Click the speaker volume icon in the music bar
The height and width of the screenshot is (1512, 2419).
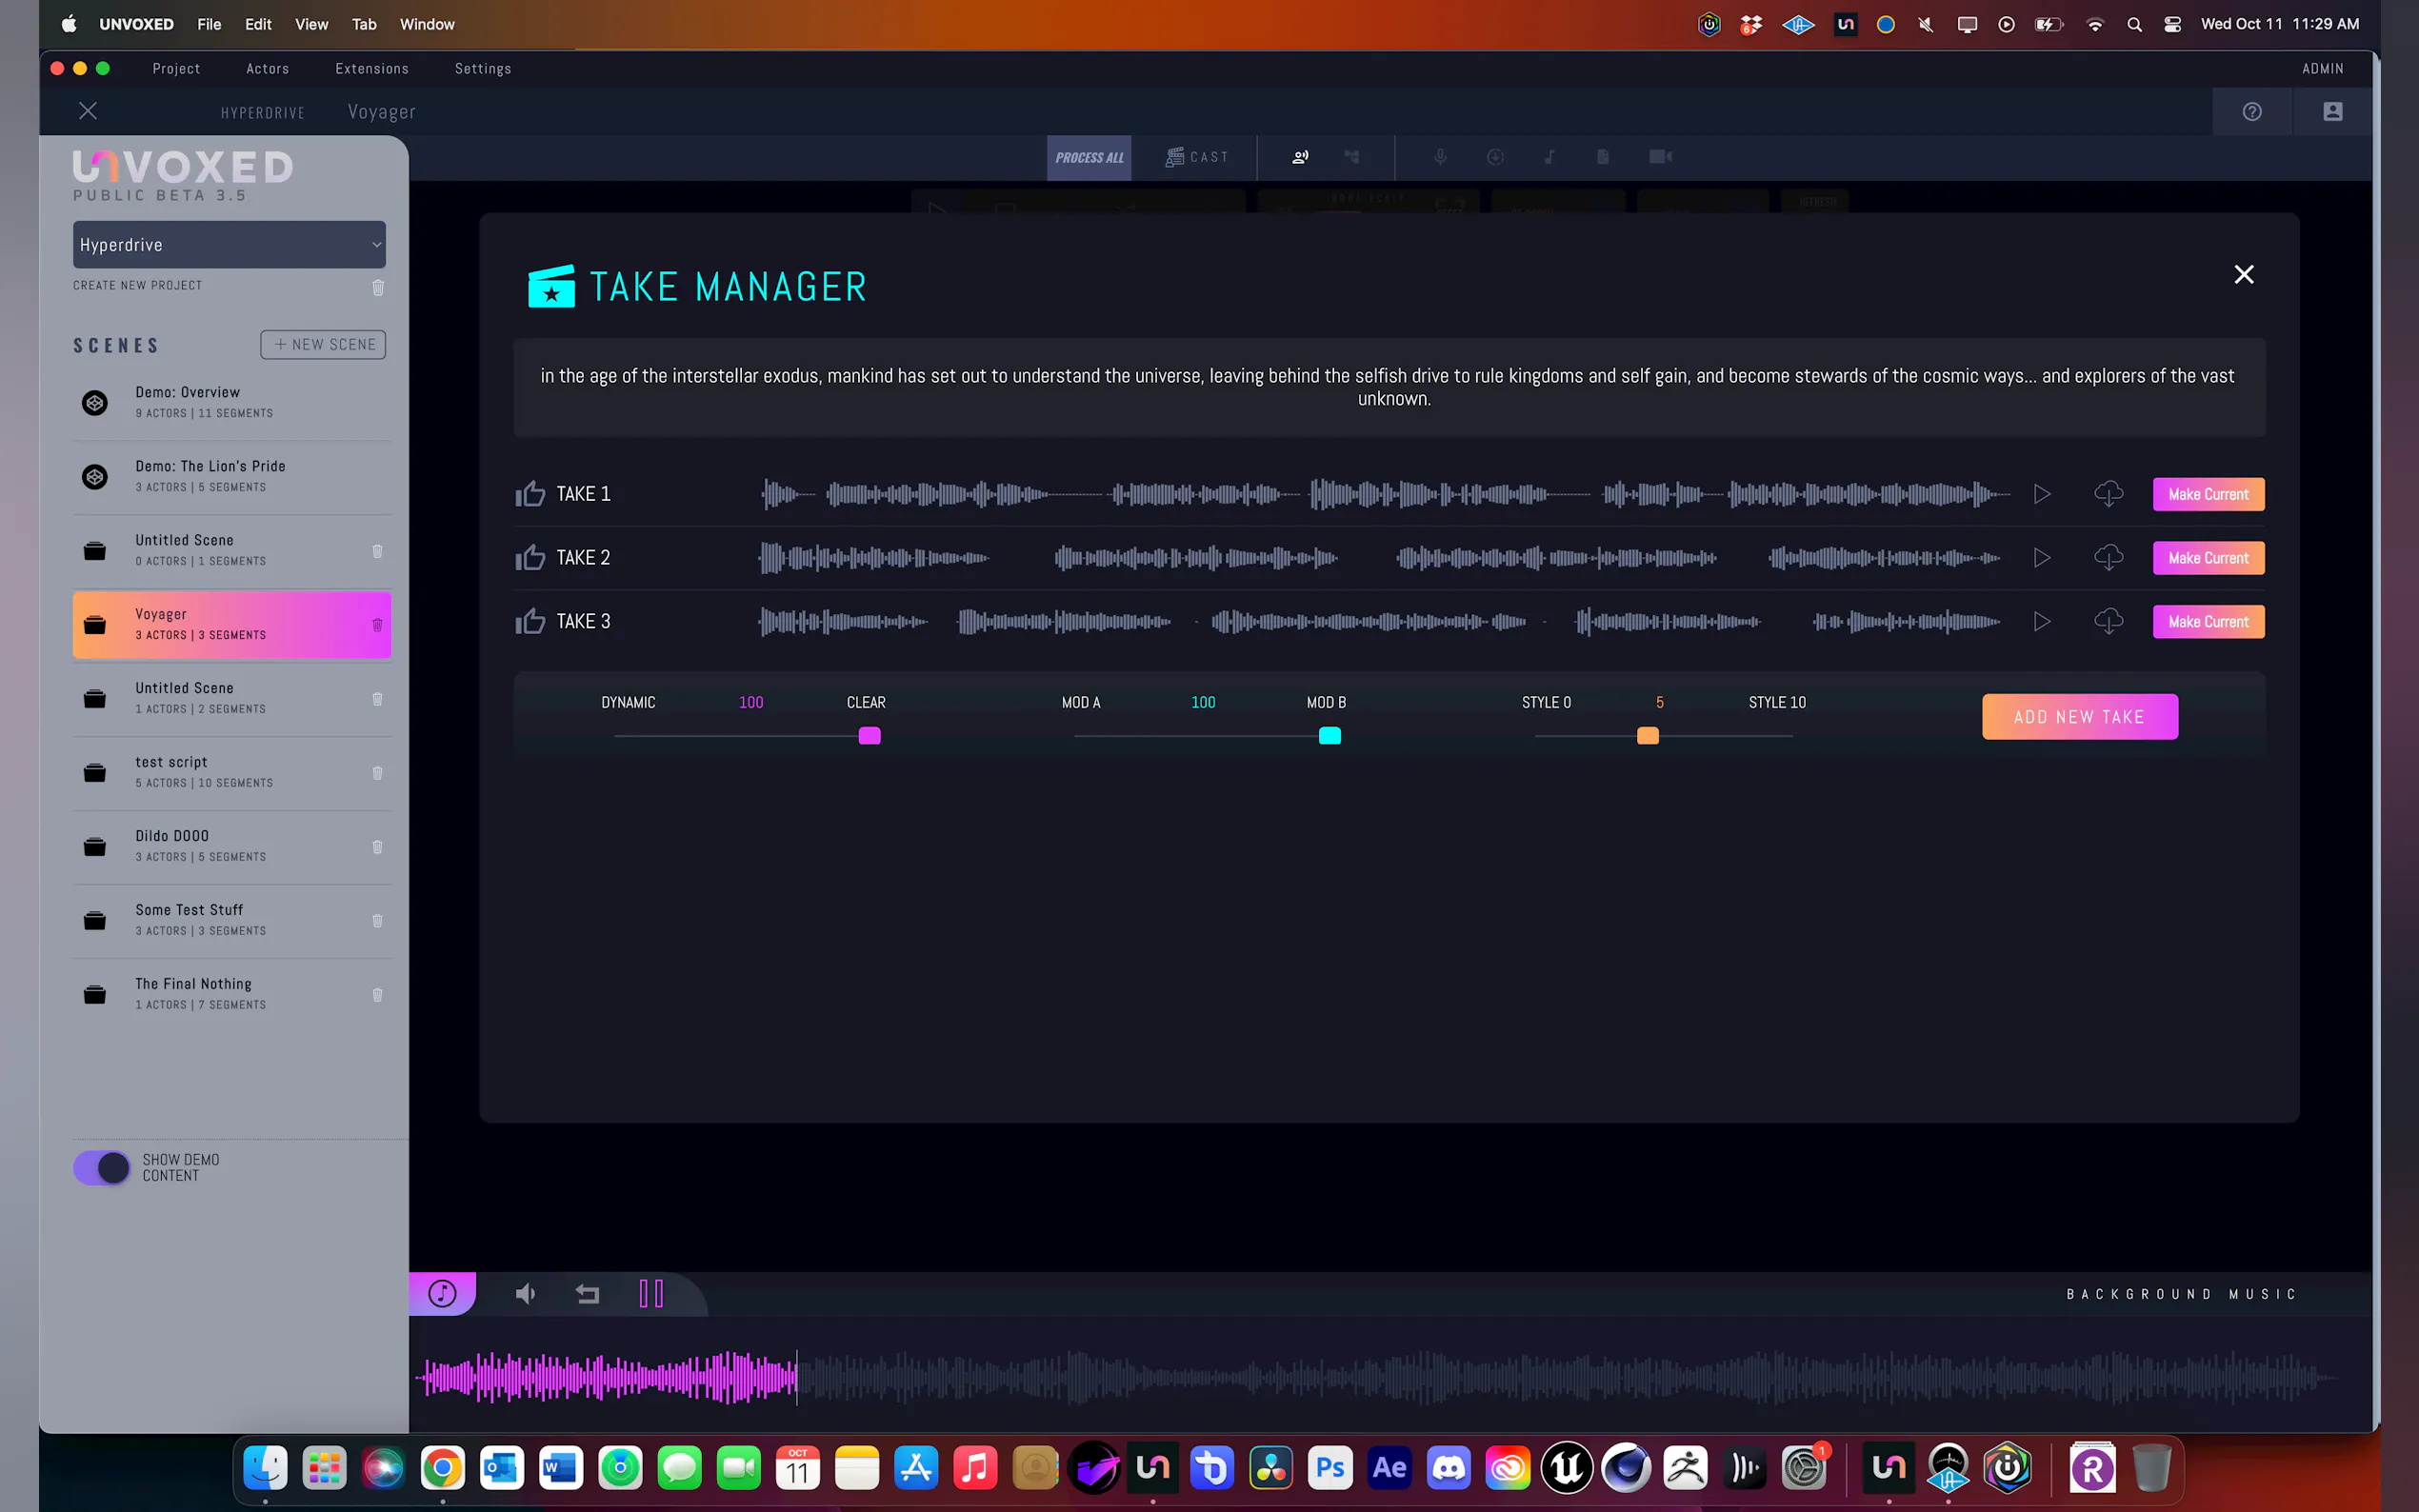tap(525, 1294)
